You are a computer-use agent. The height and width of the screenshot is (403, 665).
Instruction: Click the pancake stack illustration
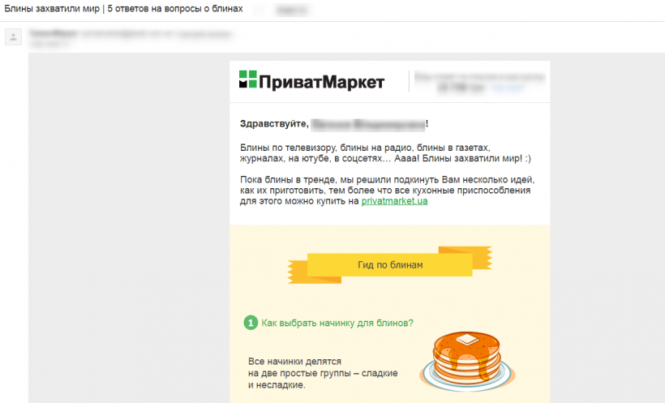click(467, 361)
